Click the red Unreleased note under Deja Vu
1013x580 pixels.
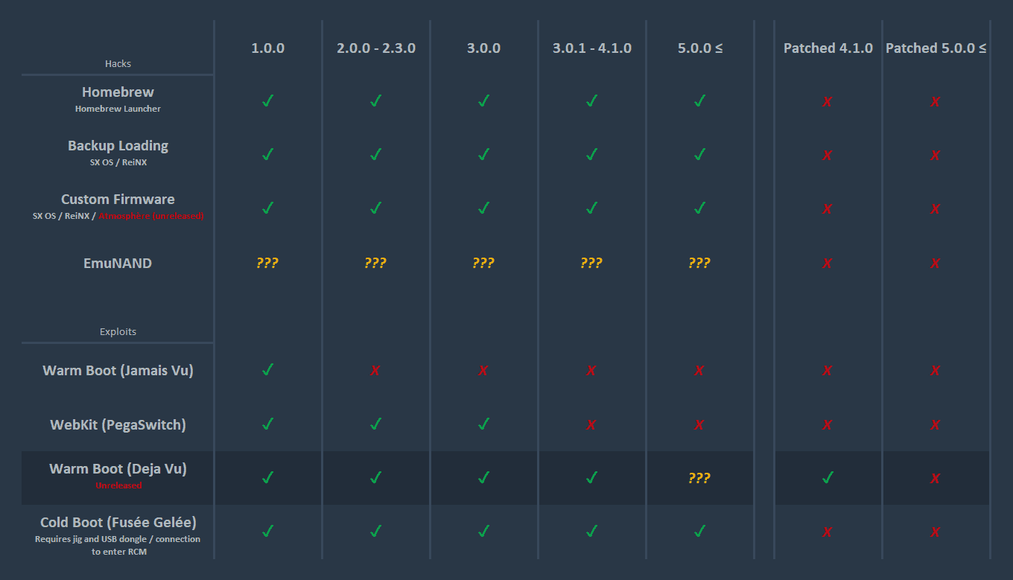[x=118, y=485]
